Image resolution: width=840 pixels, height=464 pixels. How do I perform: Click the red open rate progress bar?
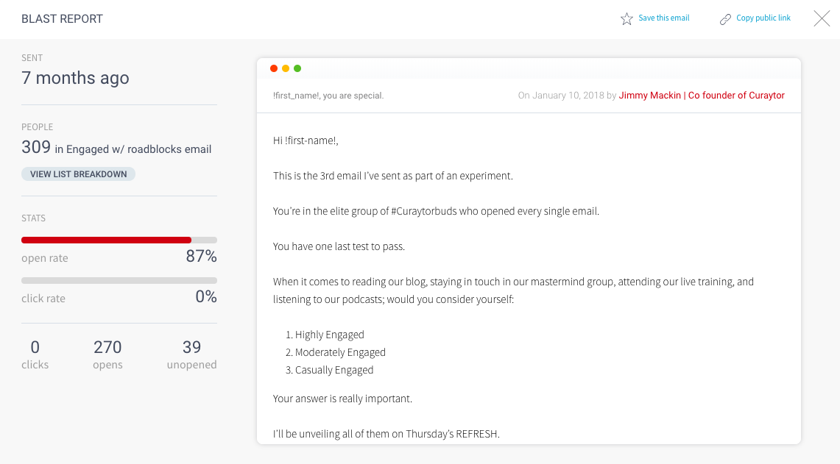coord(106,240)
